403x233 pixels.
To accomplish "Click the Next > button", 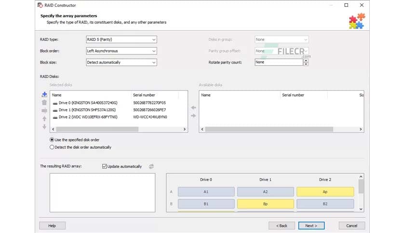I will pos(311,226).
